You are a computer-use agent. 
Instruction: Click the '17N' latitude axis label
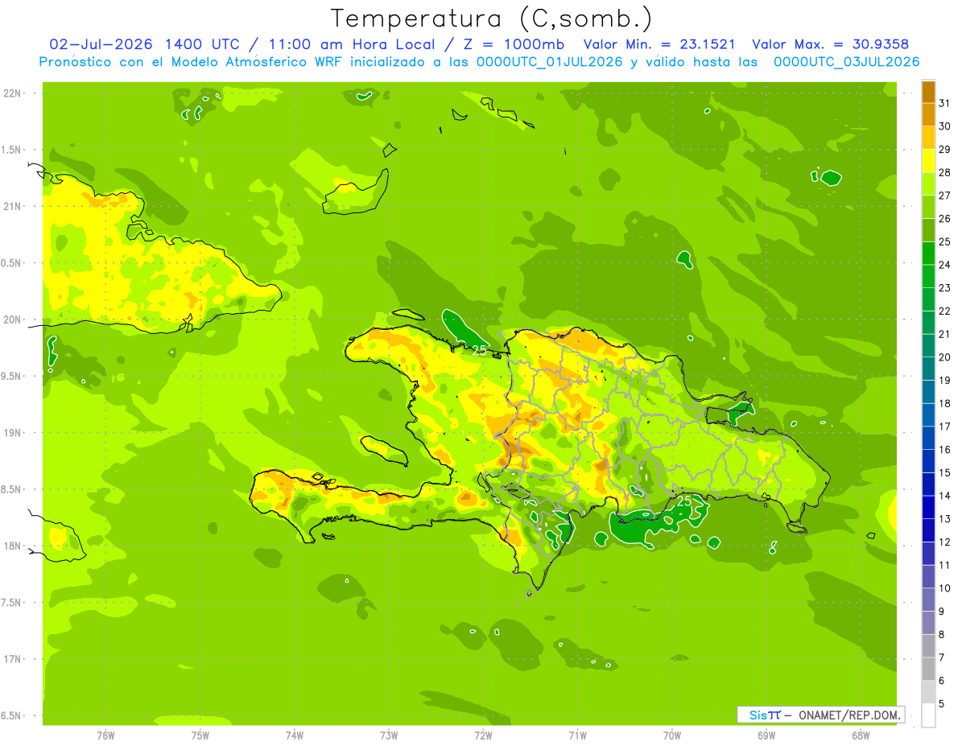[12, 659]
